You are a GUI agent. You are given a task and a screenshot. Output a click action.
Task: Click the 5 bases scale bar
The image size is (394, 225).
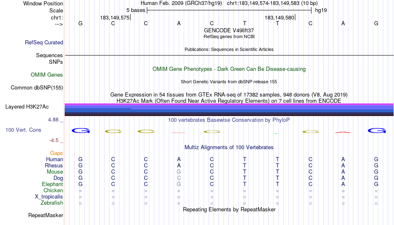(229, 10)
